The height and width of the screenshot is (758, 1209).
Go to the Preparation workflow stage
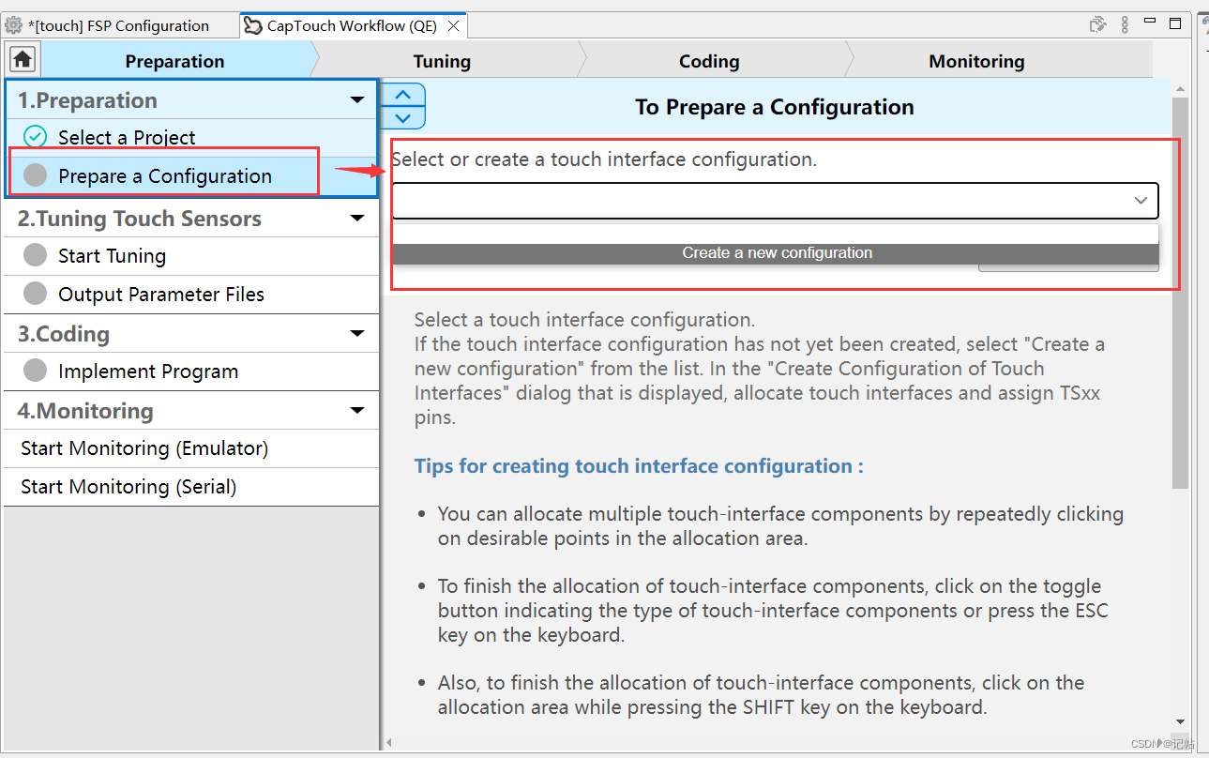pos(175,61)
